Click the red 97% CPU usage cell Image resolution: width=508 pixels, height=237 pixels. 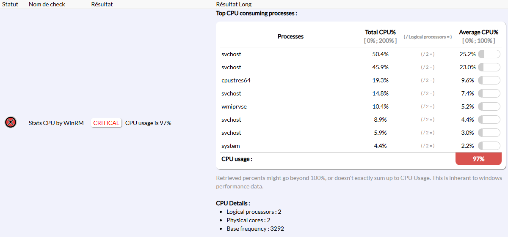(x=478, y=159)
